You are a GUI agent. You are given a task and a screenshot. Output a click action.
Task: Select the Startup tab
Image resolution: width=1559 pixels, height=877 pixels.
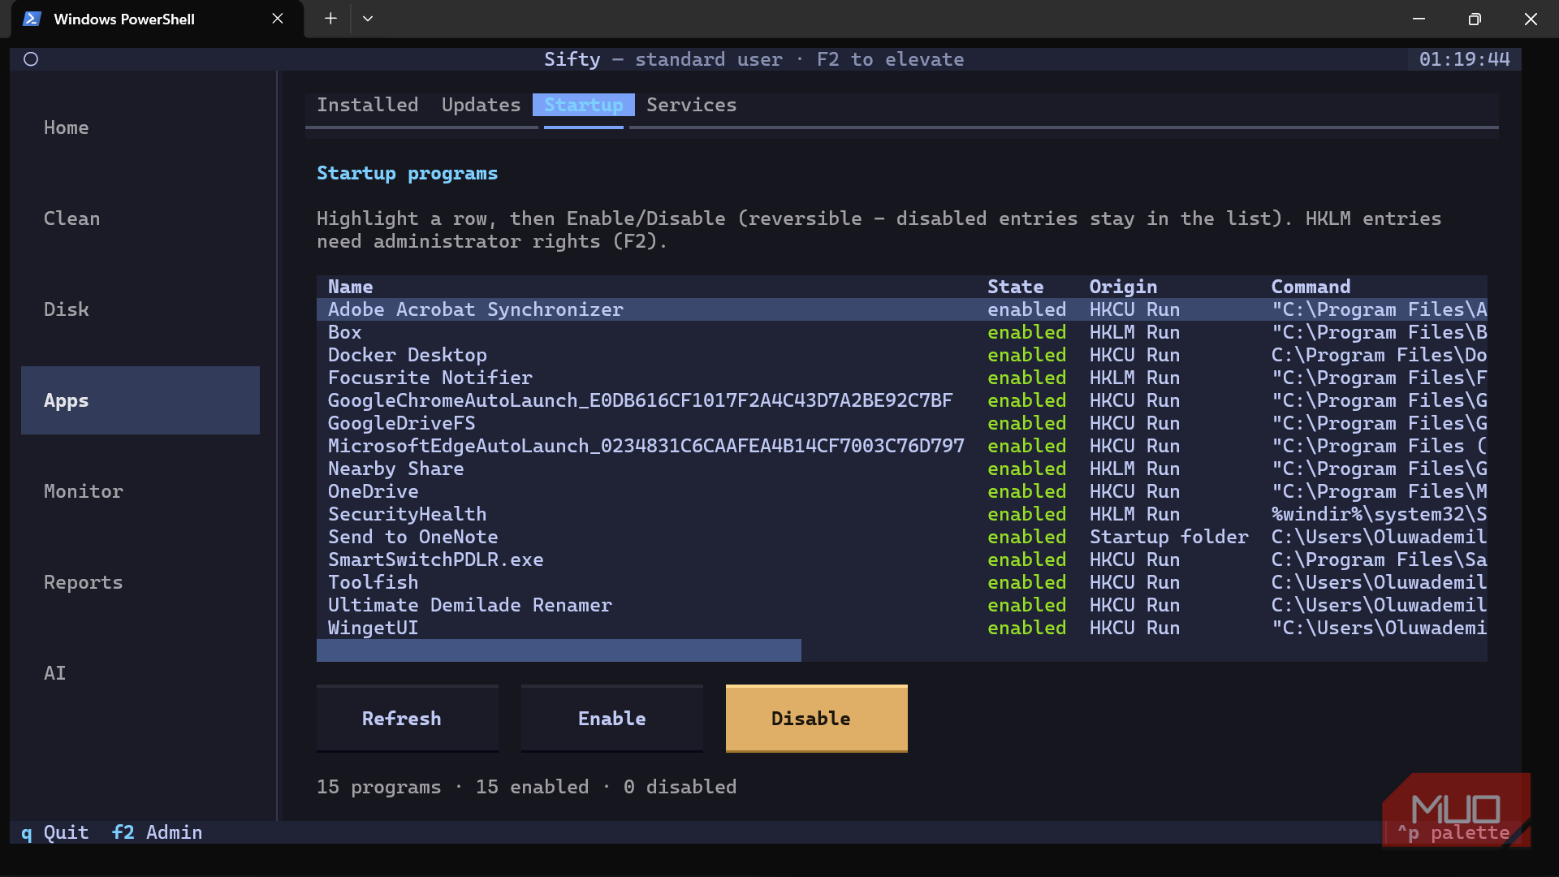pyautogui.click(x=584, y=105)
